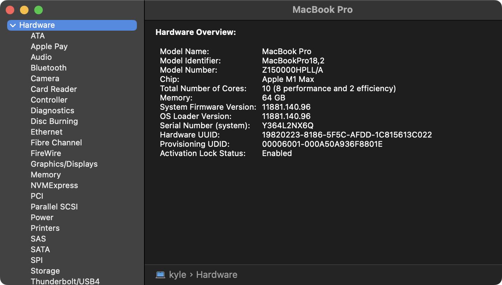Select the chip value Apple M1 Max
This screenshot has height=285, width=502.
288,79
